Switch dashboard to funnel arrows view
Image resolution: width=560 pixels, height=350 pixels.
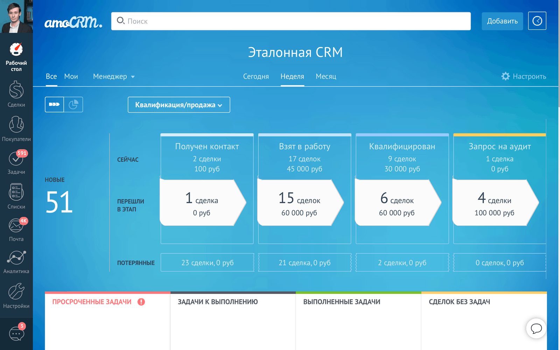click(54, 104)
